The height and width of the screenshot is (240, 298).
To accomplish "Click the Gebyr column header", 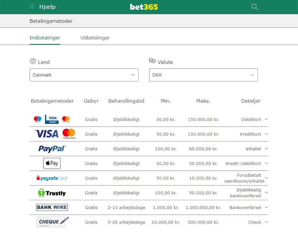I will 91,101.
